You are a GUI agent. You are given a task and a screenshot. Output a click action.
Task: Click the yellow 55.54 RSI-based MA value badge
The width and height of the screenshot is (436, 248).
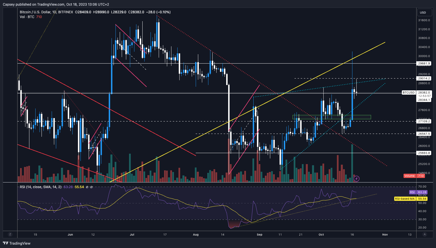click(422, 199)
